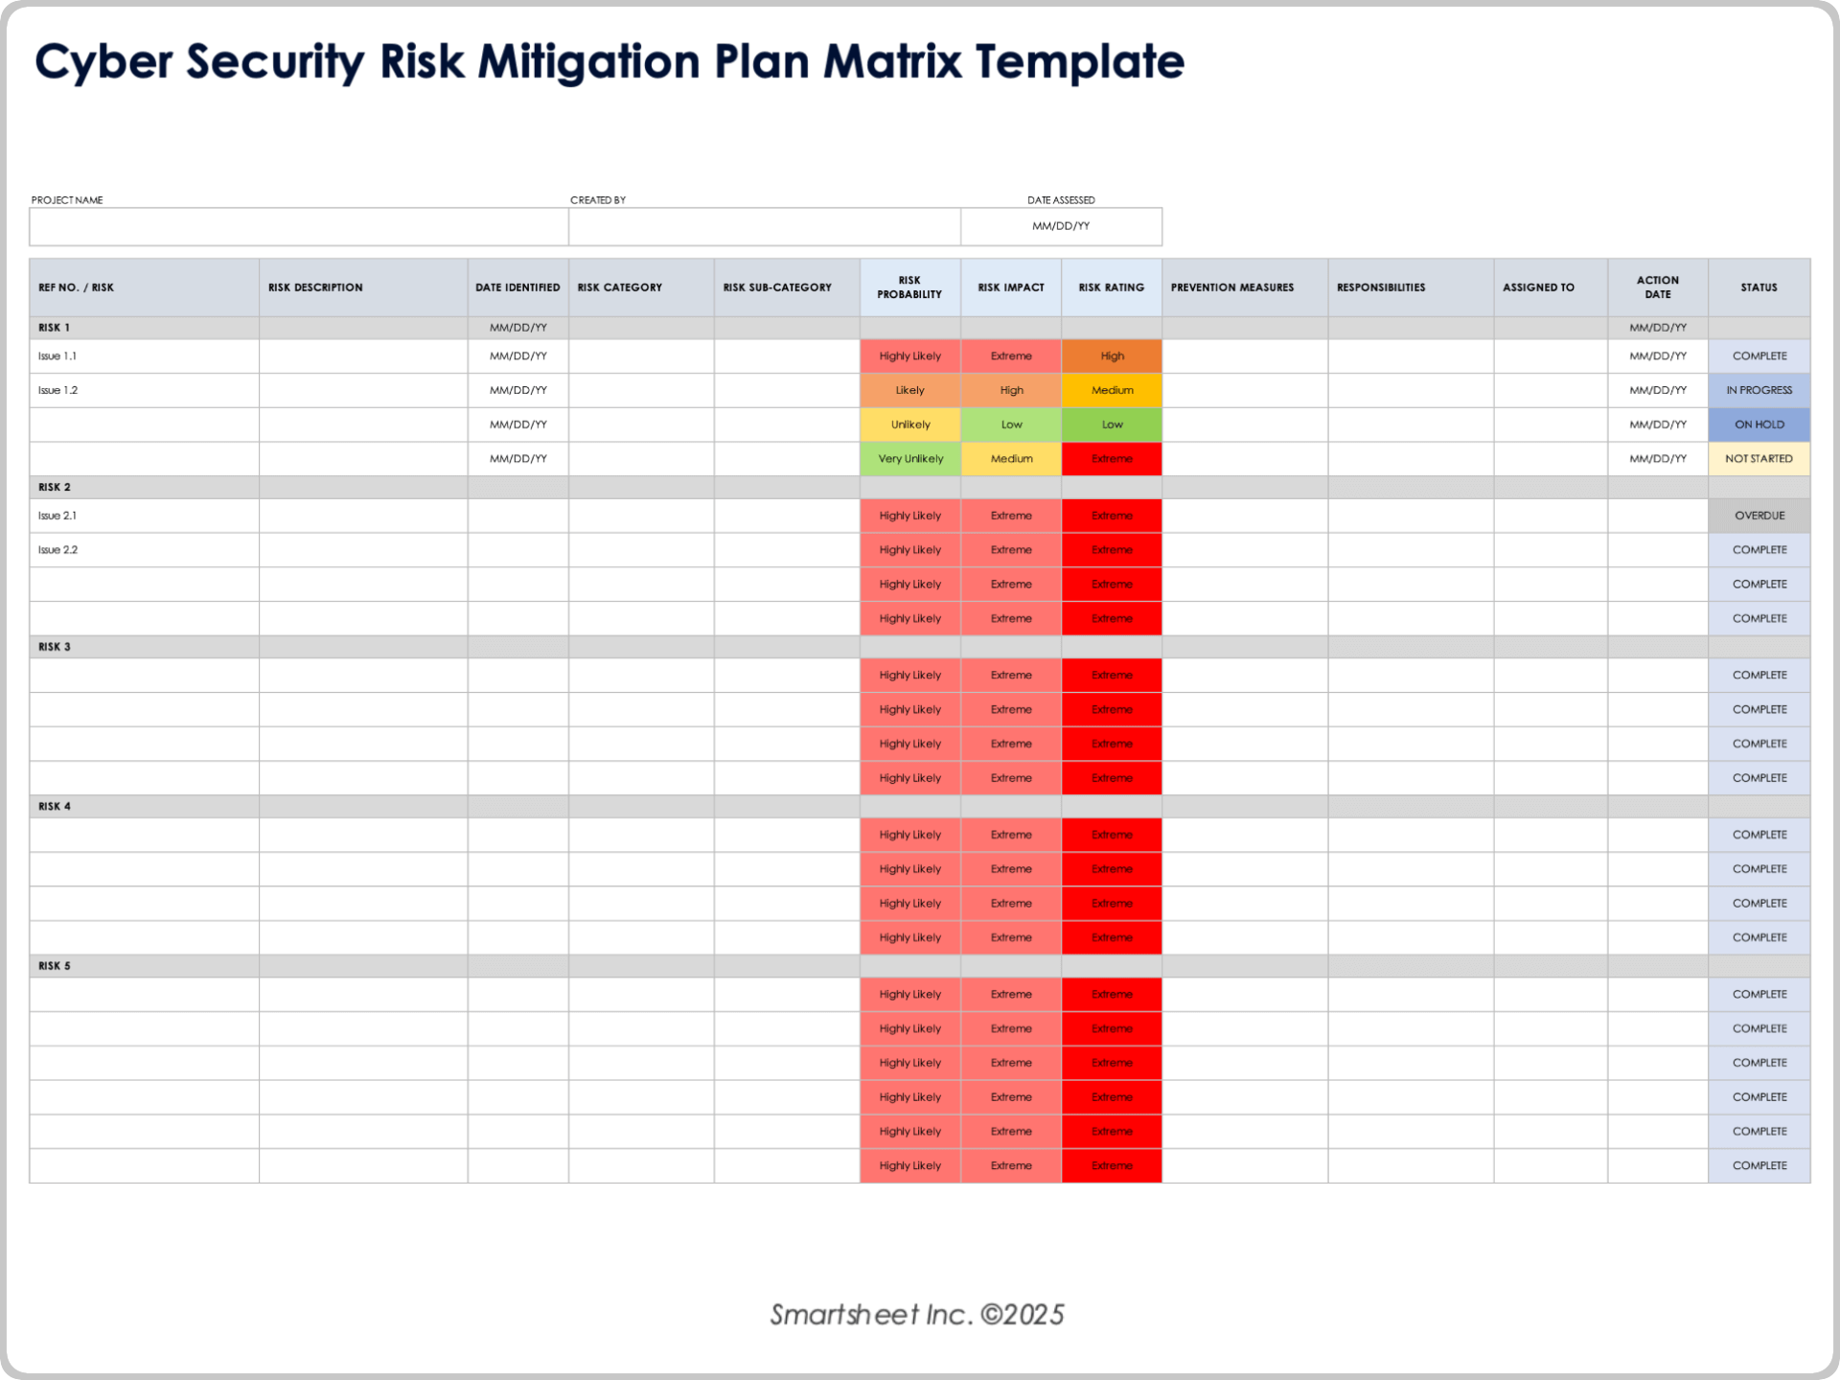The width and height of the screenshot is (1840, 1380).
Task: Click the orange High risk rating cell
Action: coord(1111,356)
